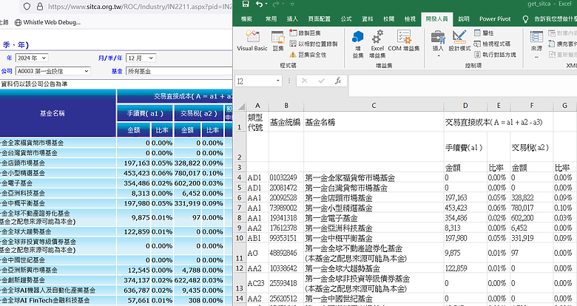
Task: Click 執行對話方塊 run dialog
Action: (x=495, y=55)
